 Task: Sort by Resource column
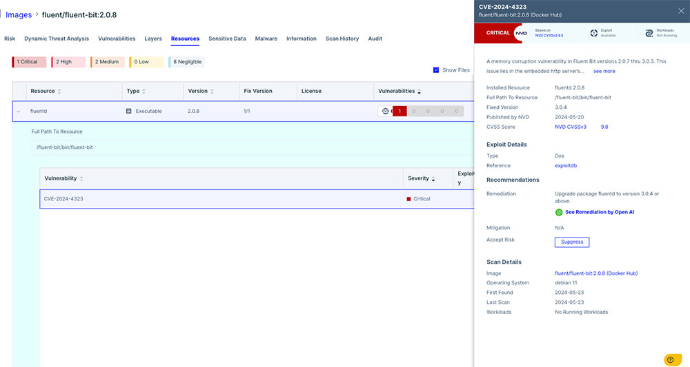[x=59, y=92]
